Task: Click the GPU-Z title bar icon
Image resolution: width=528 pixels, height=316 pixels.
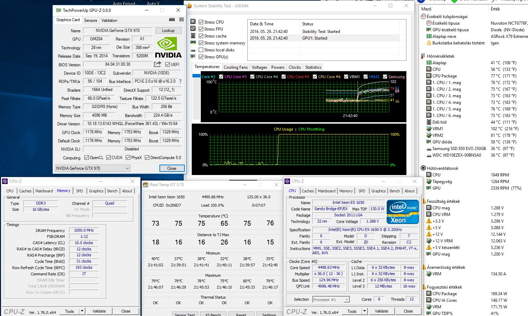Action: 58,10
